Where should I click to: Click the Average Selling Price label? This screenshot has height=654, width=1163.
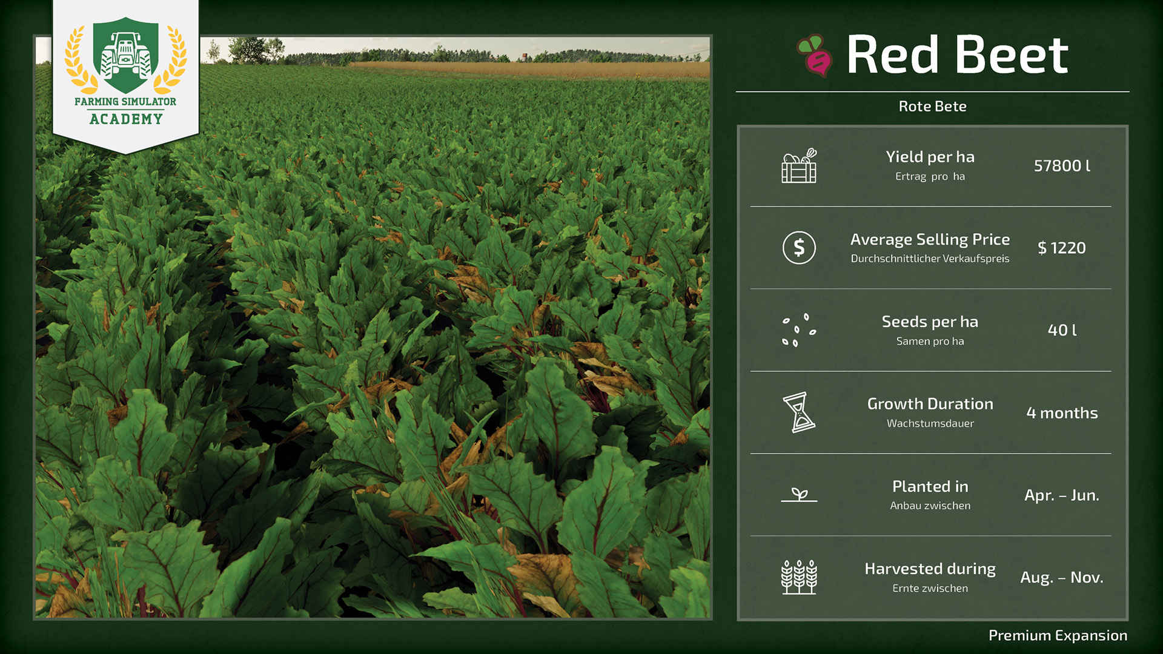930,240
